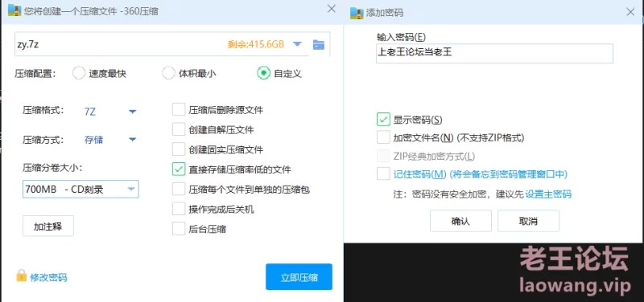
Task: Select the 速度最快 radio option
Action: [x=78, y=73]
